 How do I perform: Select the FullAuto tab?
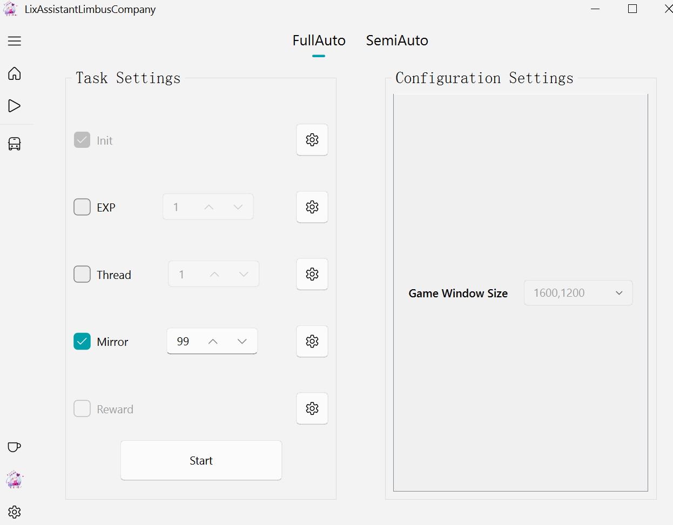(x=319, y=40)
